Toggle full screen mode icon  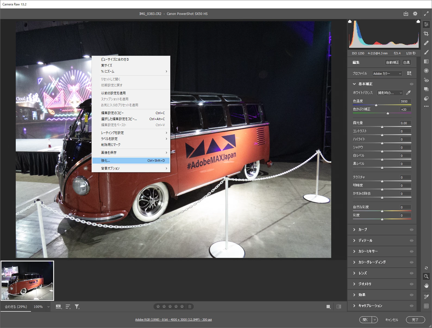[x=426, y=14]
